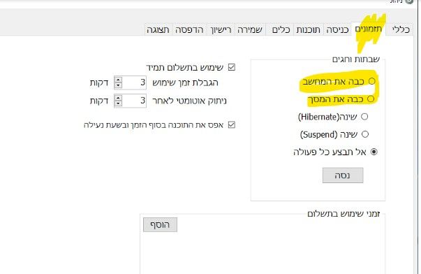Click the זמני שימוש בתשלום group label
Screen dimensions: 421x274
[x=344, y=214]
